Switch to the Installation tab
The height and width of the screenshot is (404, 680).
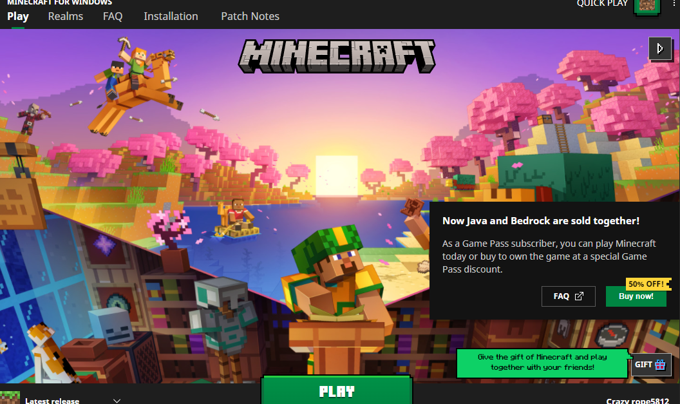(171, 17)
